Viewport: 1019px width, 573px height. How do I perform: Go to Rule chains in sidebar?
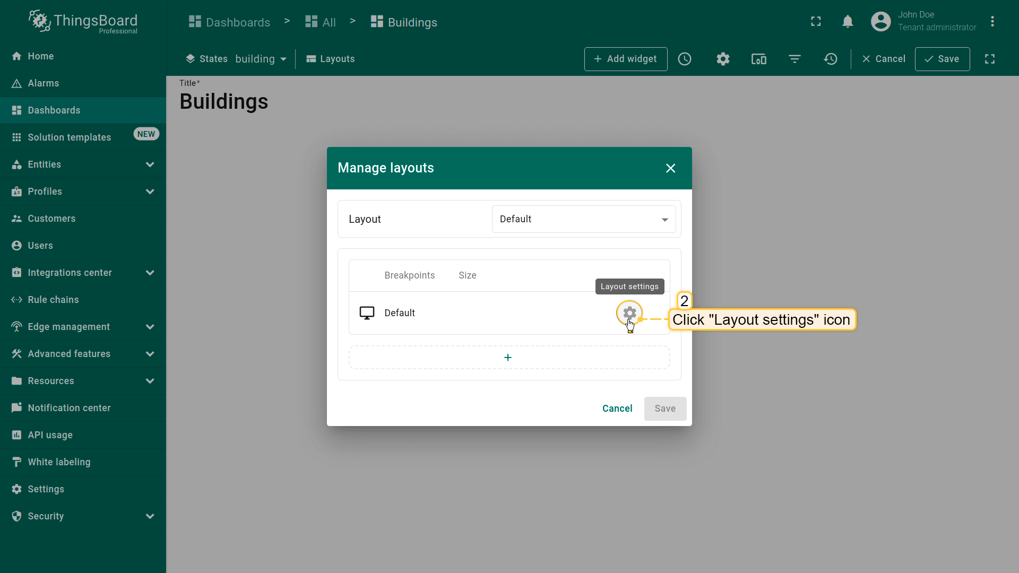tap(53, 300)
